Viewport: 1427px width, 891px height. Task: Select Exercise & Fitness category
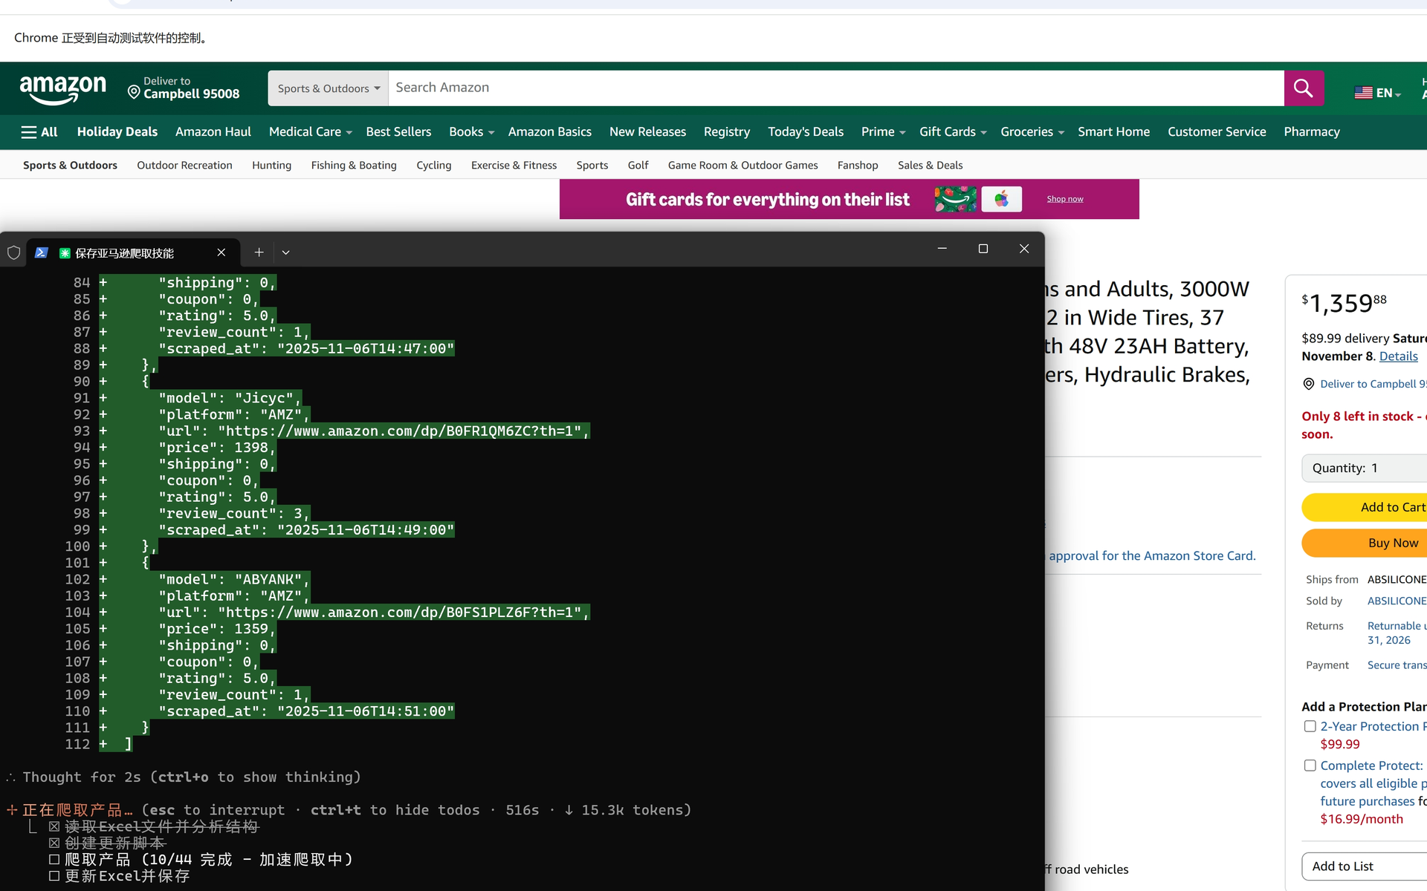(x=514, y=166)
